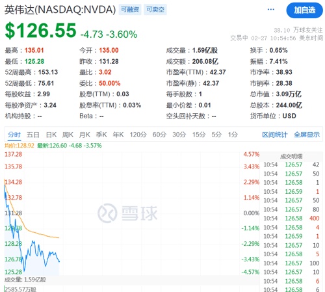Open the three-dot more options menu
Viewport: 325px width, 292px height.
[x=271, y=9]
